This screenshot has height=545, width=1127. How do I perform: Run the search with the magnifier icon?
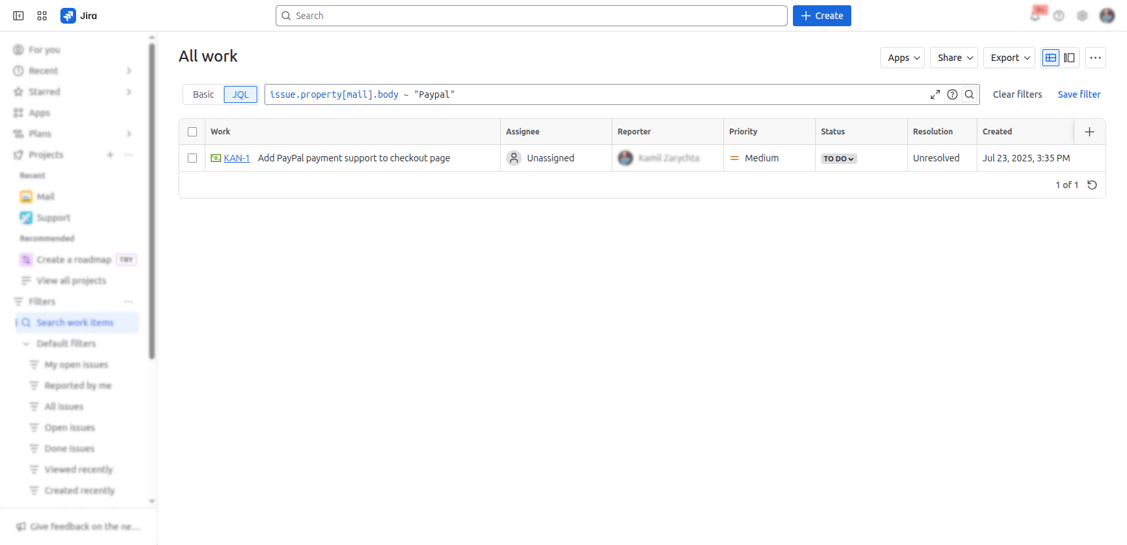pos(969,94)
